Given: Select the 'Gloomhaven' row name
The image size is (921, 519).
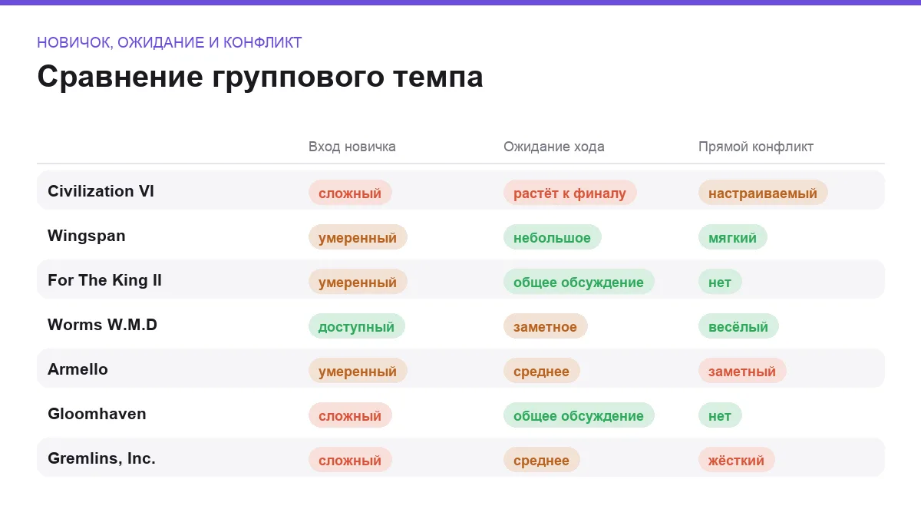Looking at the screenshot, I should point(97,414).
